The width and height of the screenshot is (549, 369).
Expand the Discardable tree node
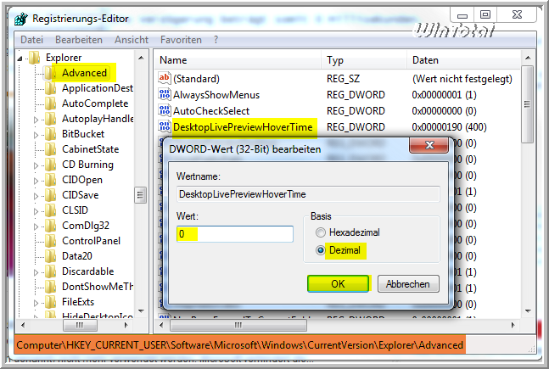(x=36, y=272)
